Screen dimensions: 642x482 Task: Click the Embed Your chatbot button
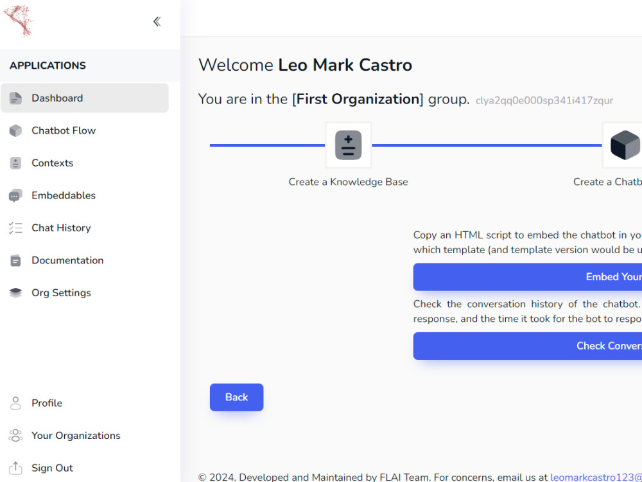point(527,277)
